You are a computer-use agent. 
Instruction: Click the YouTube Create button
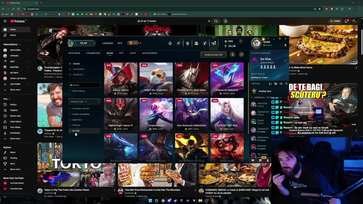[335, 21]
